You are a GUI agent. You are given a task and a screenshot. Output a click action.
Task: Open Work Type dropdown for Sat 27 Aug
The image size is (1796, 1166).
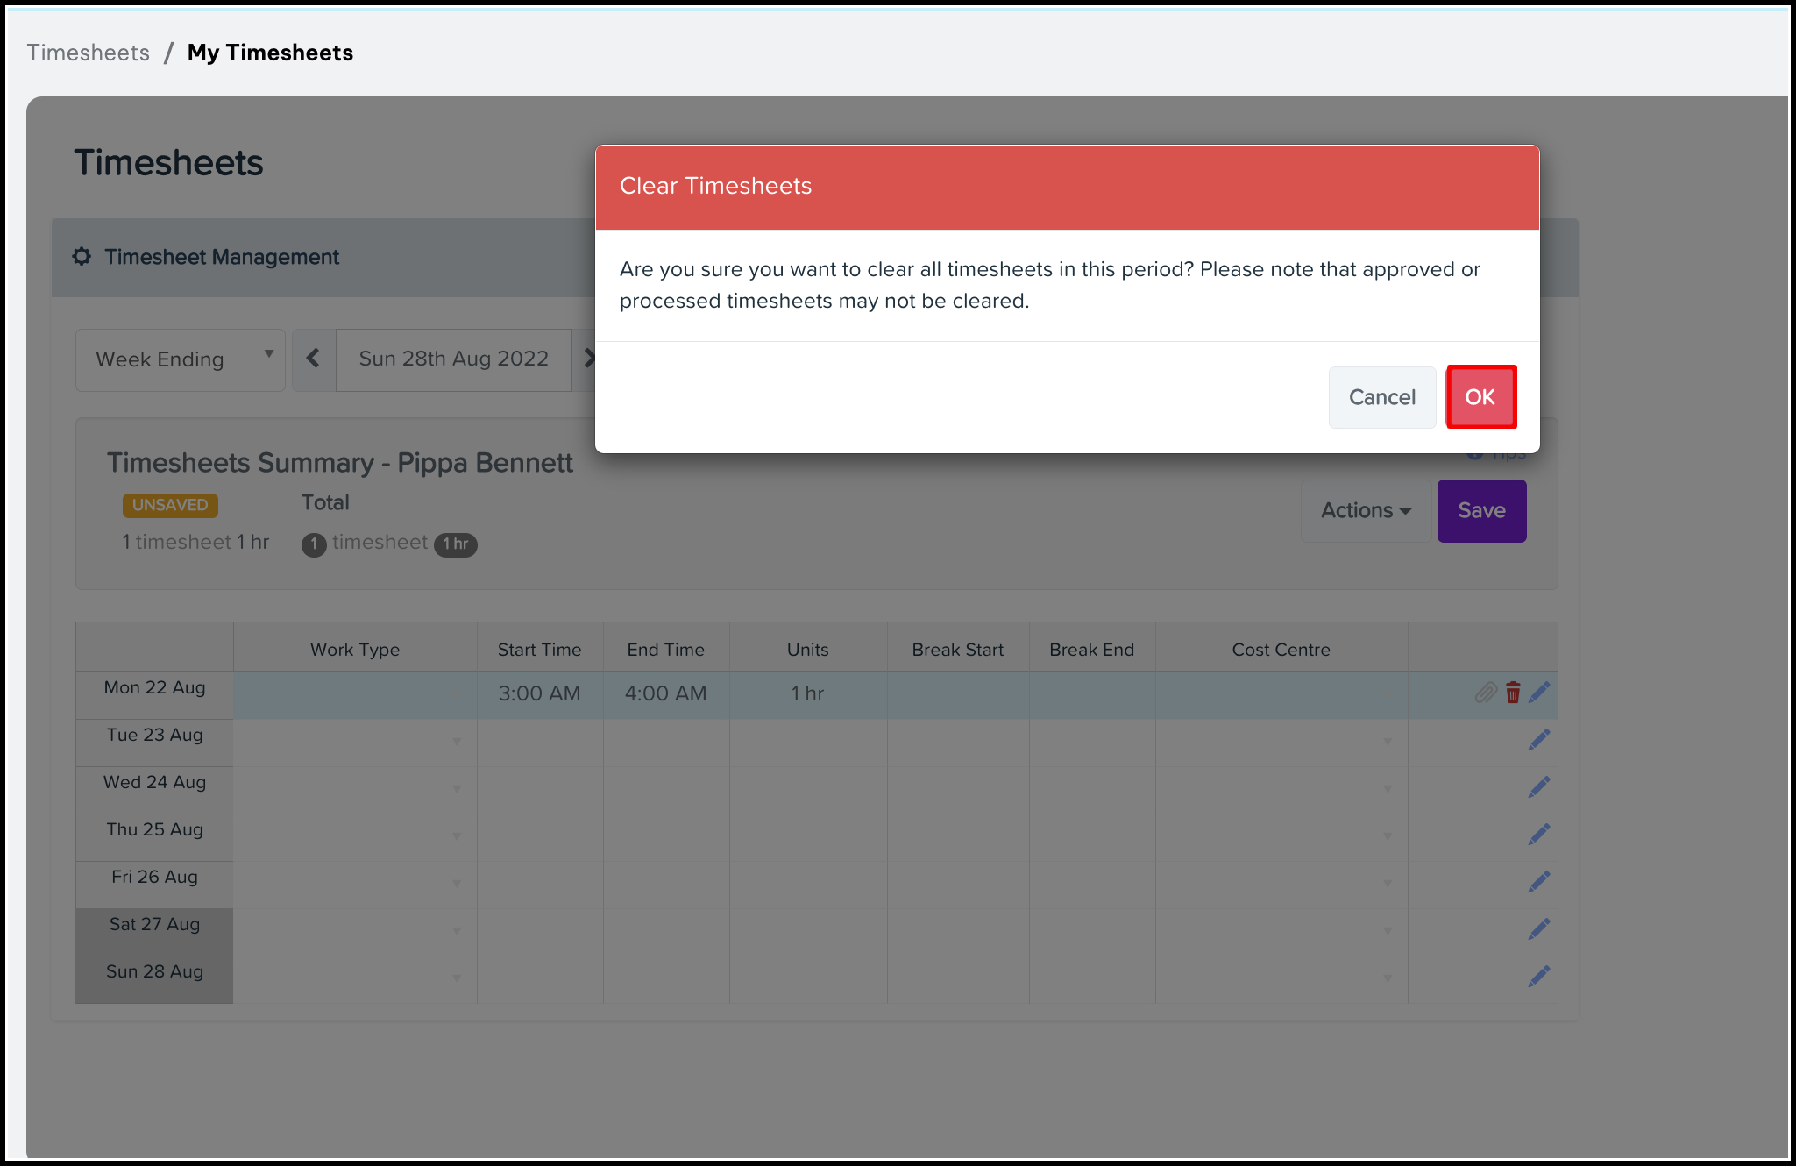(x=355, y=931)
